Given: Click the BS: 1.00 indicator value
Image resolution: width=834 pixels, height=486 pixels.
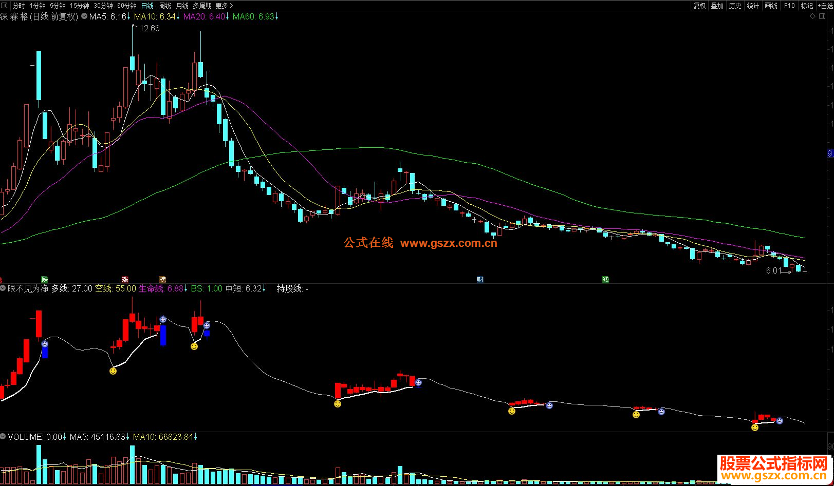Looking at the screenshot, I should click(207, 289).
